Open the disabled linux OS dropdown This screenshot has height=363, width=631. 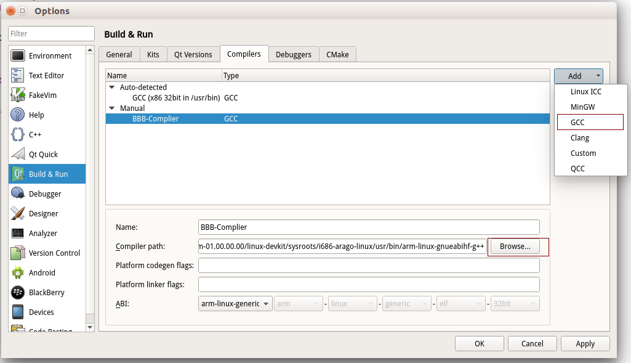coord(353,304)
